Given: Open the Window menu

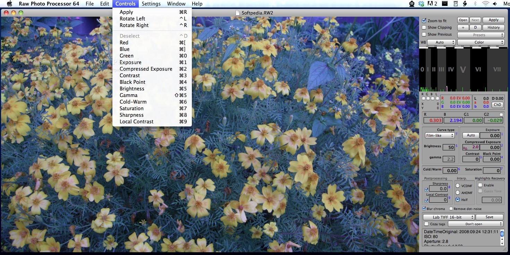Looking at the screenshot, I should (x=176, y=4).
